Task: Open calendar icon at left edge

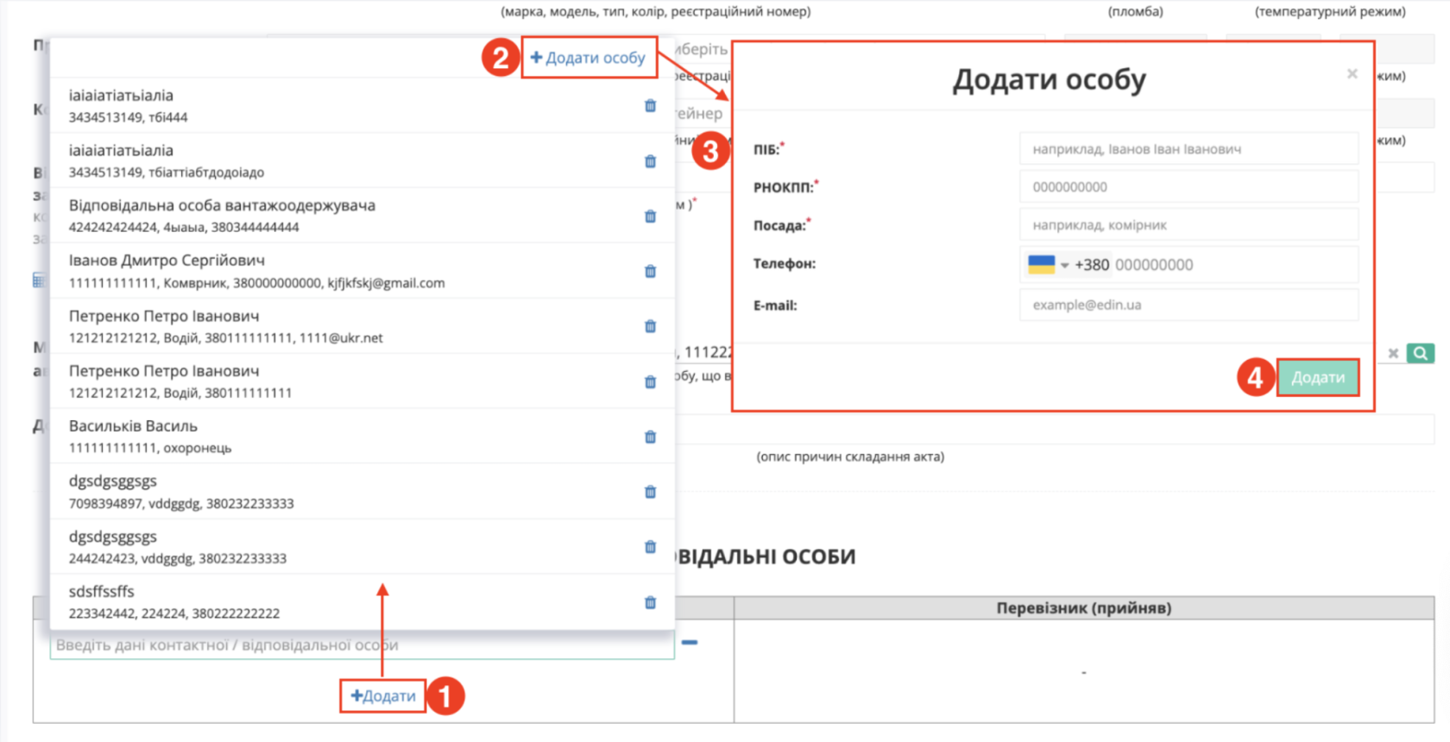Action: click(x=39, y=280)
